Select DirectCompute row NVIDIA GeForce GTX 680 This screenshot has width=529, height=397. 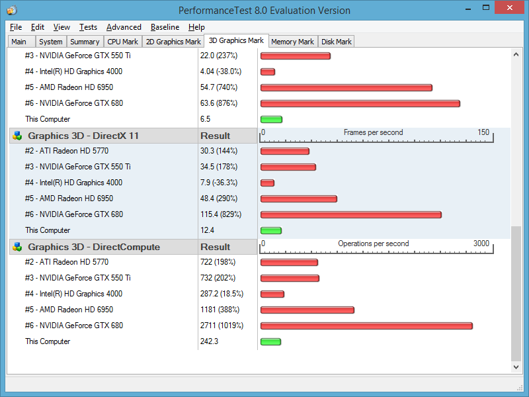point(260,326)
